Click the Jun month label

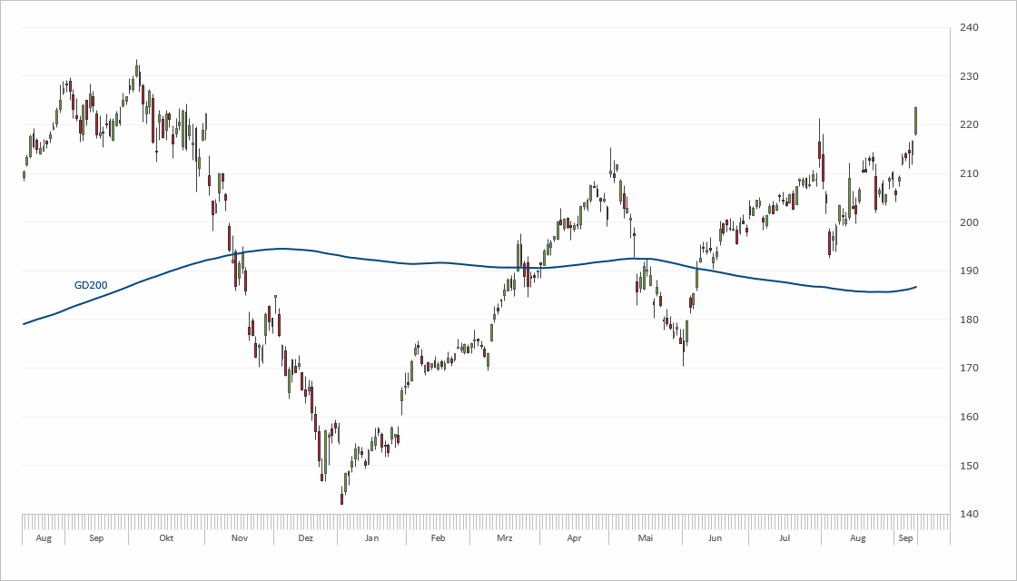pyautogui.click(x=715, y=538)
